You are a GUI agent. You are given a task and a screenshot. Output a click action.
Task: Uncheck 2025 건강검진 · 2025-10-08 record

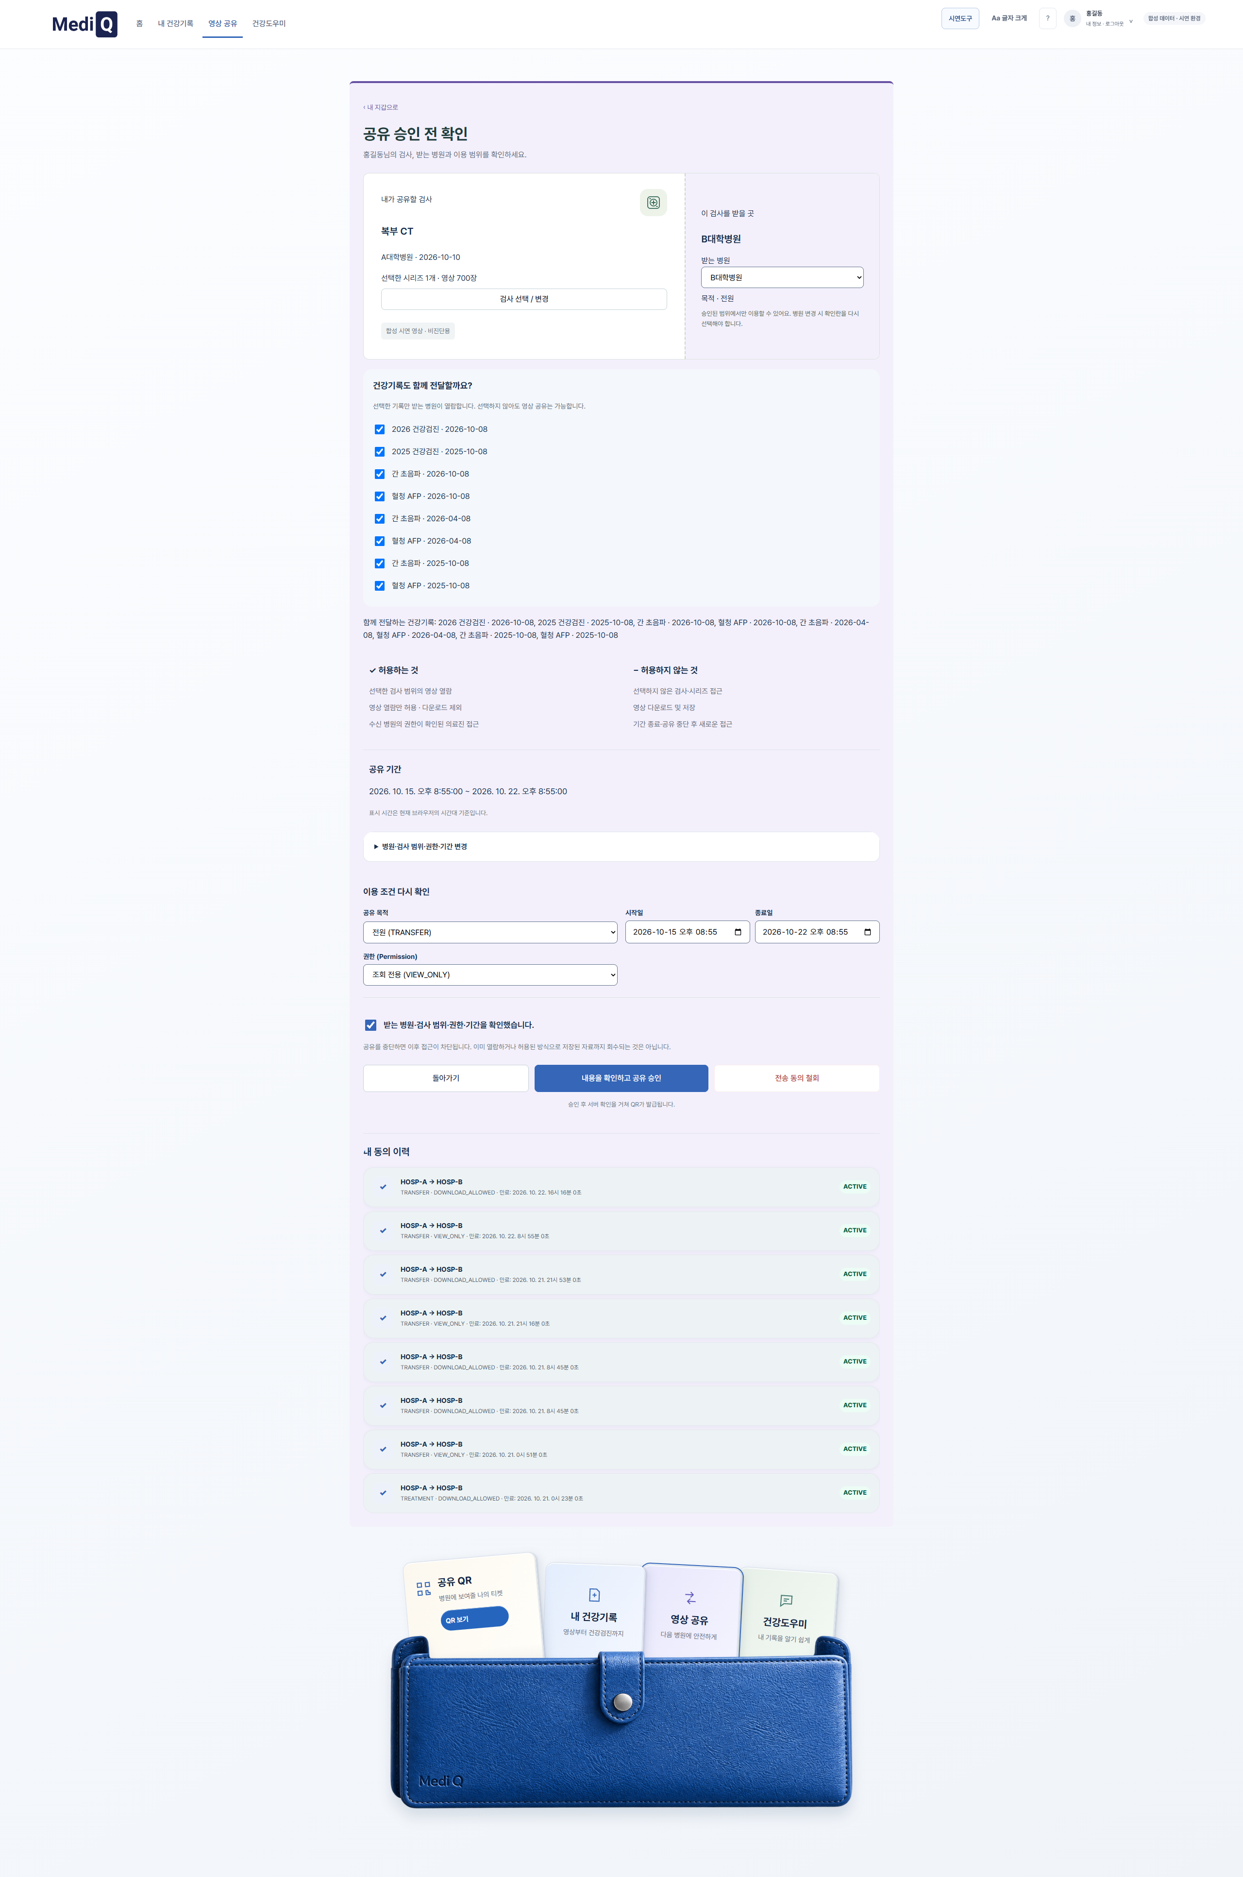coord(380,451)
